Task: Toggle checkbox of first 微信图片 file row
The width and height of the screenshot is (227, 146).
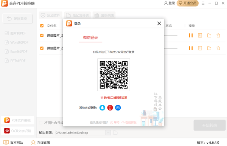Action: click(x=42, y=35)
